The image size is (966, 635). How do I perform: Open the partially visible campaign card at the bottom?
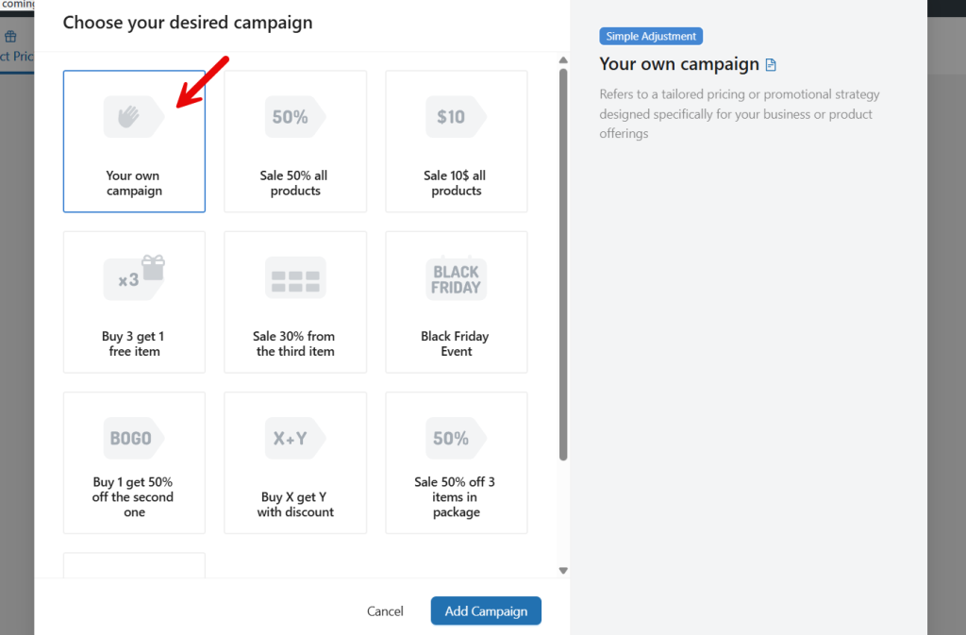tap(133, 564)
